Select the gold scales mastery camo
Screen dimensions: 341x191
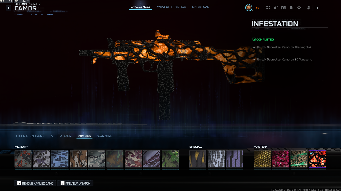[x=262, y=159]
